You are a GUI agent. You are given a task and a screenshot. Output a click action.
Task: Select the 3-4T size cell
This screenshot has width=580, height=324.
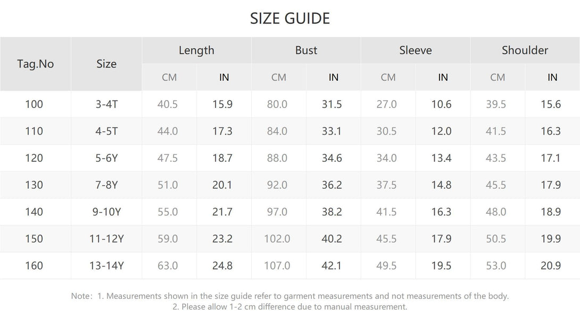[x=106, y=104]
